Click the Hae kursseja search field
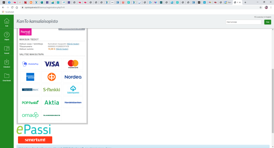This screenshot has height=148, width=274. tap(243, 22)
